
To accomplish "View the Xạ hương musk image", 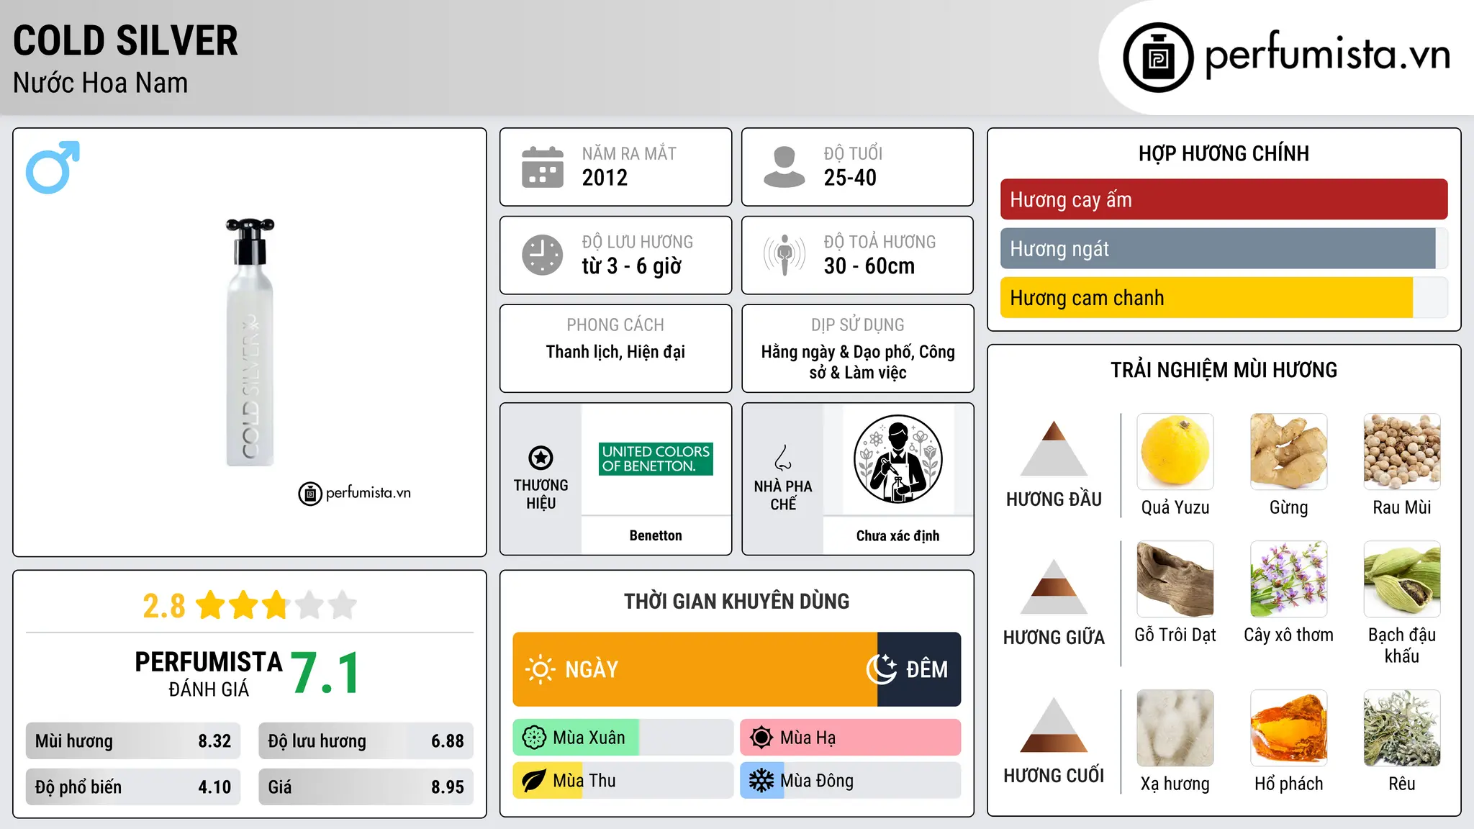I will click(1175, 728).
